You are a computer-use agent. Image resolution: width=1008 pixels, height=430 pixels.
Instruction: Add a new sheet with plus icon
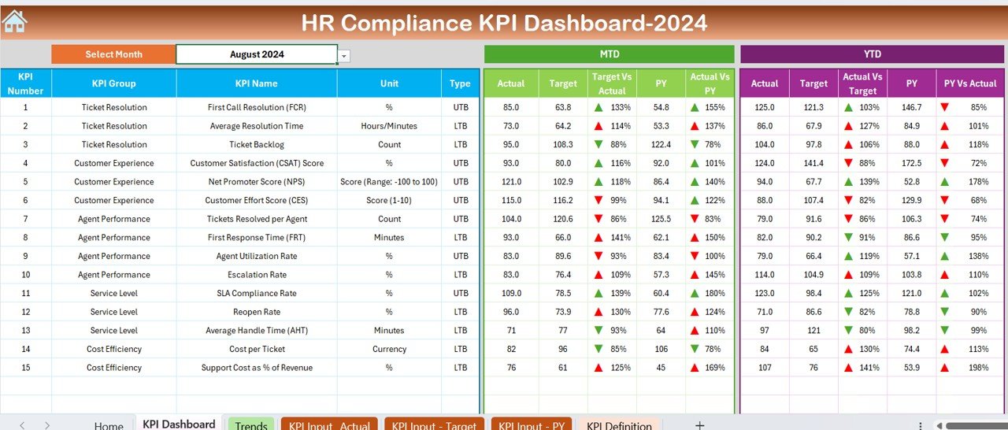[699, 425]
